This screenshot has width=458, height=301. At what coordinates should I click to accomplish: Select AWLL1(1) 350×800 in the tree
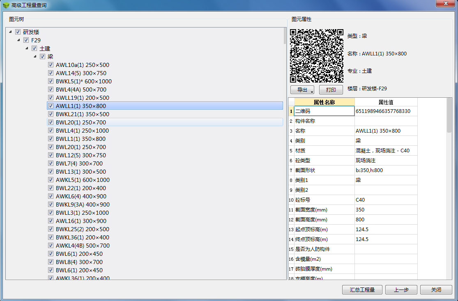tap(165, 106)
